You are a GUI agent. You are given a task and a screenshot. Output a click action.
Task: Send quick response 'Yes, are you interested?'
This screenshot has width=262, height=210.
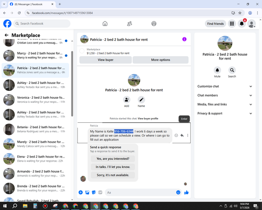[x=113, y=159]
